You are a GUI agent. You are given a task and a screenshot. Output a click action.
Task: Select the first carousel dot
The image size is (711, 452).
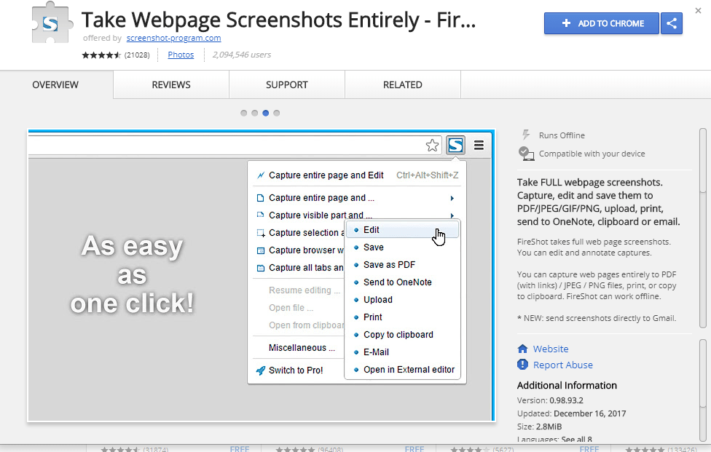(x=244, y=114)
